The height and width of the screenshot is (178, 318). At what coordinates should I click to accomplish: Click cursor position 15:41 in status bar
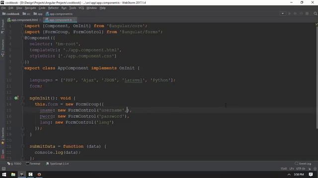pos(284,169)
